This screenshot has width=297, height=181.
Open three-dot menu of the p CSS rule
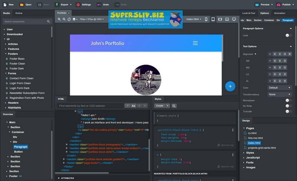(233, 155)
